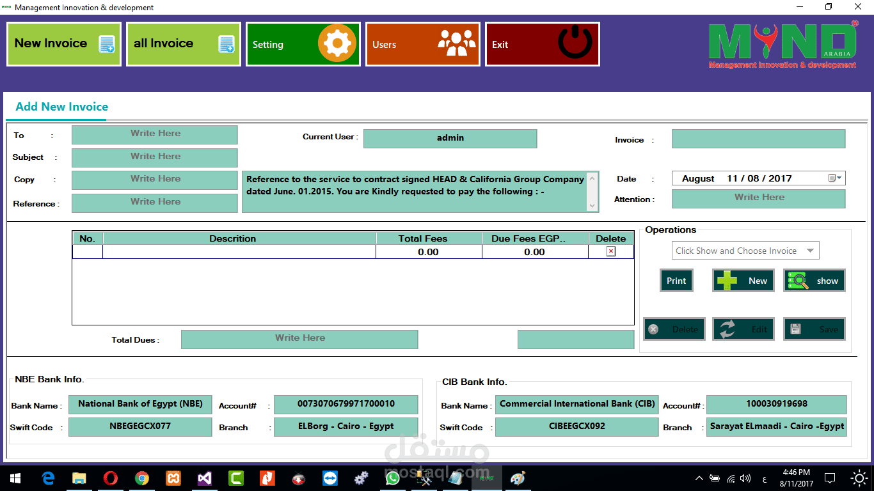Open the Users tile with people icon
Viewport: 874px width, 491px height.
pos(423,44)
